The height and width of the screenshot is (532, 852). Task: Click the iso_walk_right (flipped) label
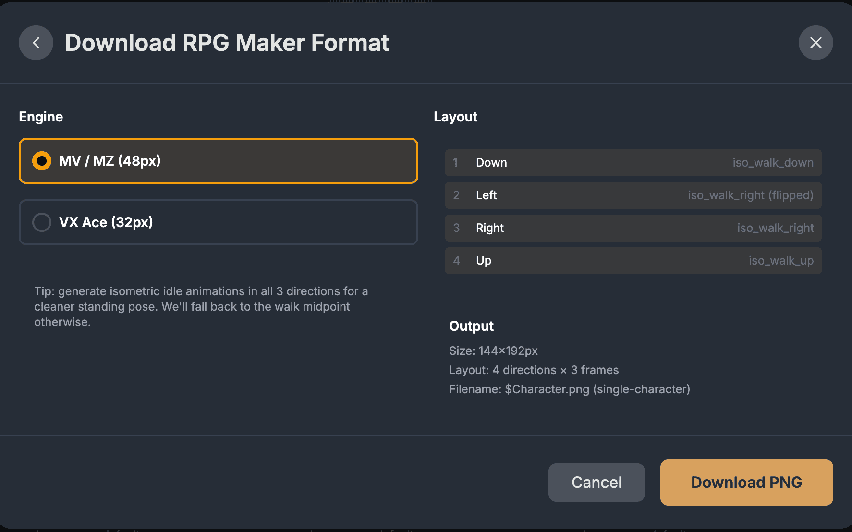pos(751,195)
